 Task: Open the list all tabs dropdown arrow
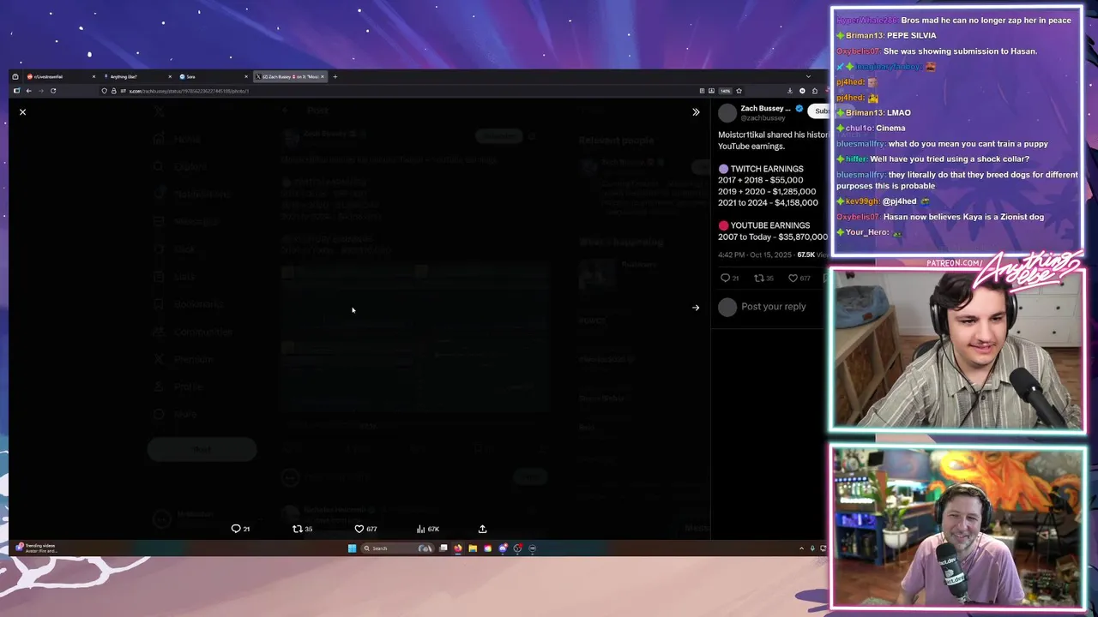[807, 77]
